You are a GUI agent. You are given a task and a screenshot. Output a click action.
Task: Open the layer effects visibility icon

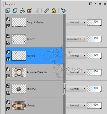[x=22, y=10]
